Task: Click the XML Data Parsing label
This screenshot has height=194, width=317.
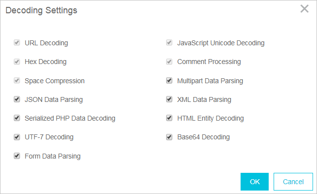Action: click(x=204, y=99)
